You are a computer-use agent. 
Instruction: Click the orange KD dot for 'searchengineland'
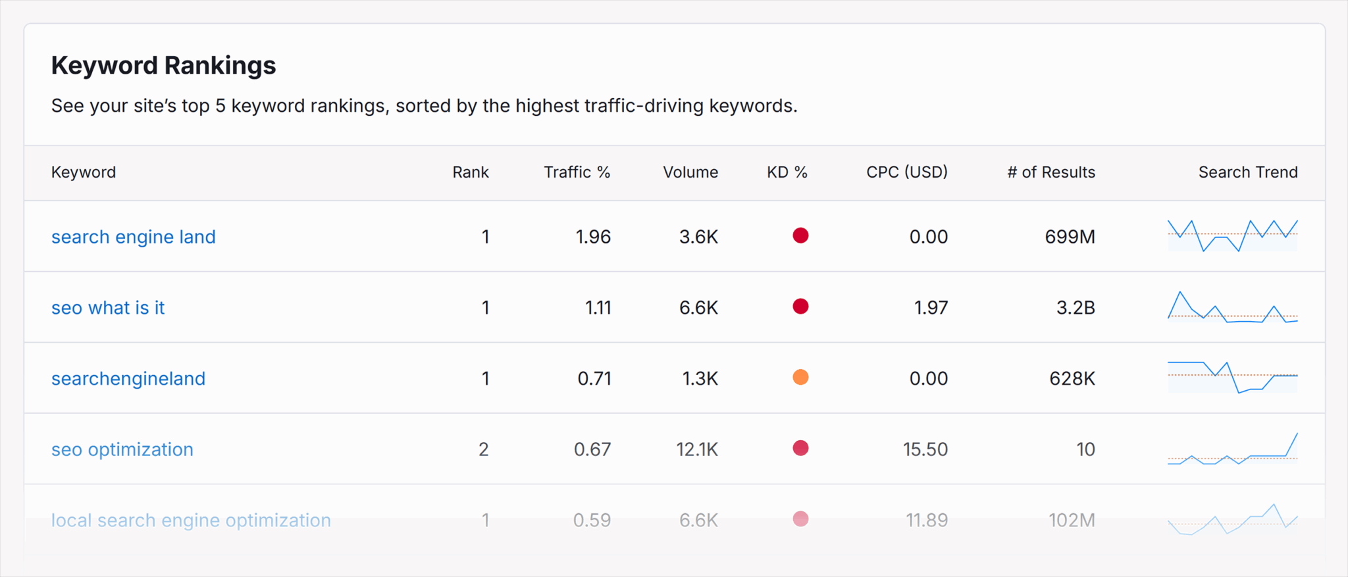pyautogui.click(x=800, y=378)
